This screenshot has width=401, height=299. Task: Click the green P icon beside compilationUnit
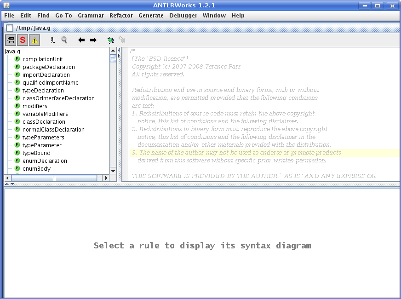pos(17,59)
